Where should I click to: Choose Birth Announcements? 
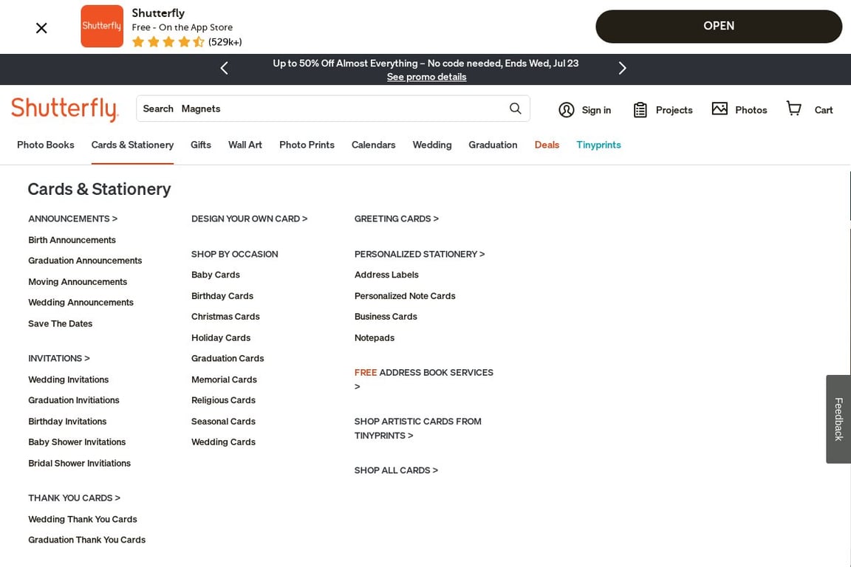(72, 240)
